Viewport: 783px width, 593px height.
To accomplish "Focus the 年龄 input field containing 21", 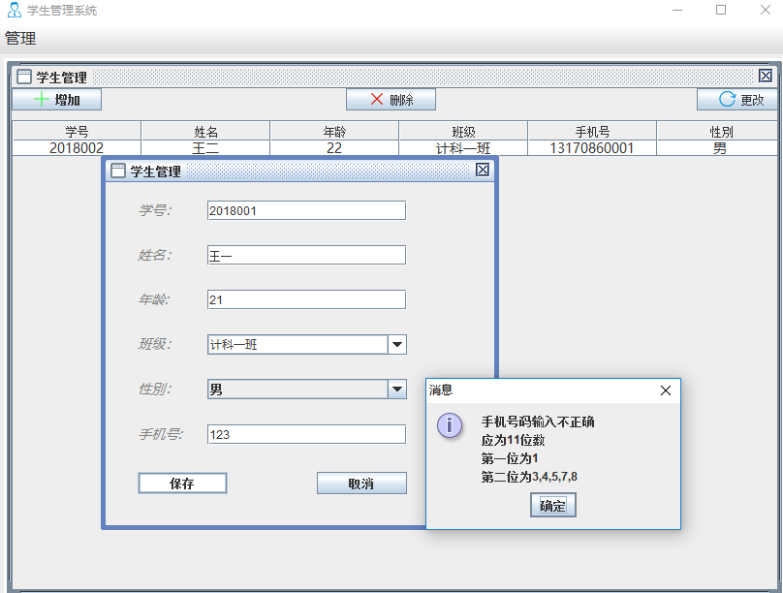I will coord(306,300).
